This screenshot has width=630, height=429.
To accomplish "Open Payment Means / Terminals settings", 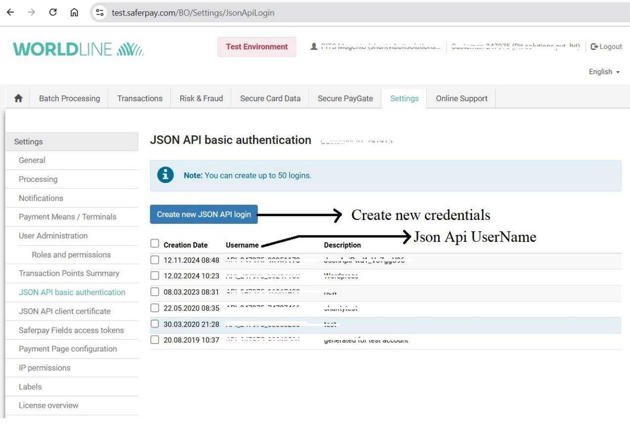I will click(67, 216).
